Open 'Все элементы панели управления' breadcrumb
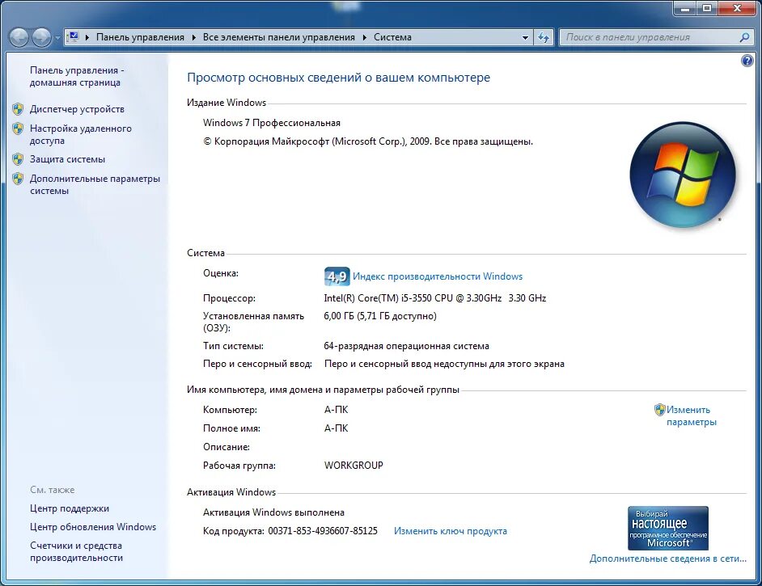Viewport: 762px width, 586px height. pyautogui.click(x=278, y=37)
